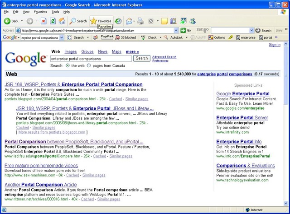Open the Favorites menu in the menu bar

click(x=40, y=12)
